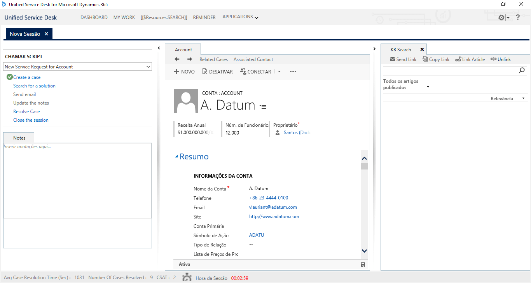Click the Resolve Case script link

tap(26, 112)
